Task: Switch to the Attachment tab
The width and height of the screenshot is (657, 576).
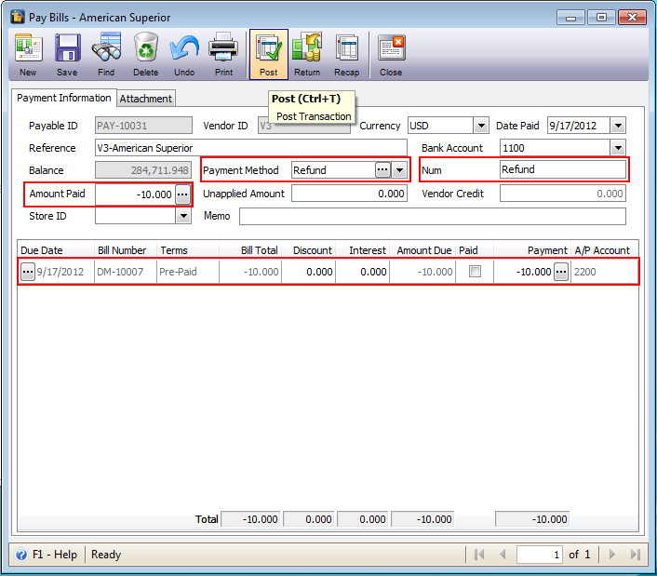Action: pos(146,99)
